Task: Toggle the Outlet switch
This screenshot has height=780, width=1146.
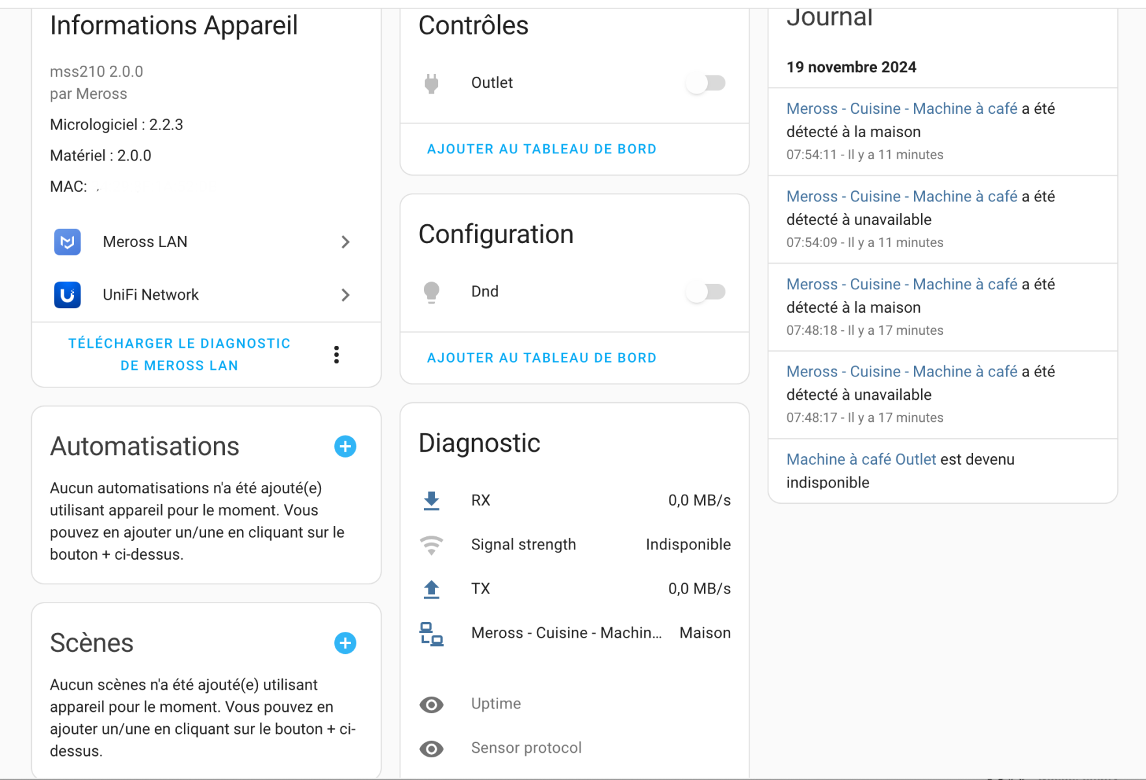Action: [x=707, y=83]
